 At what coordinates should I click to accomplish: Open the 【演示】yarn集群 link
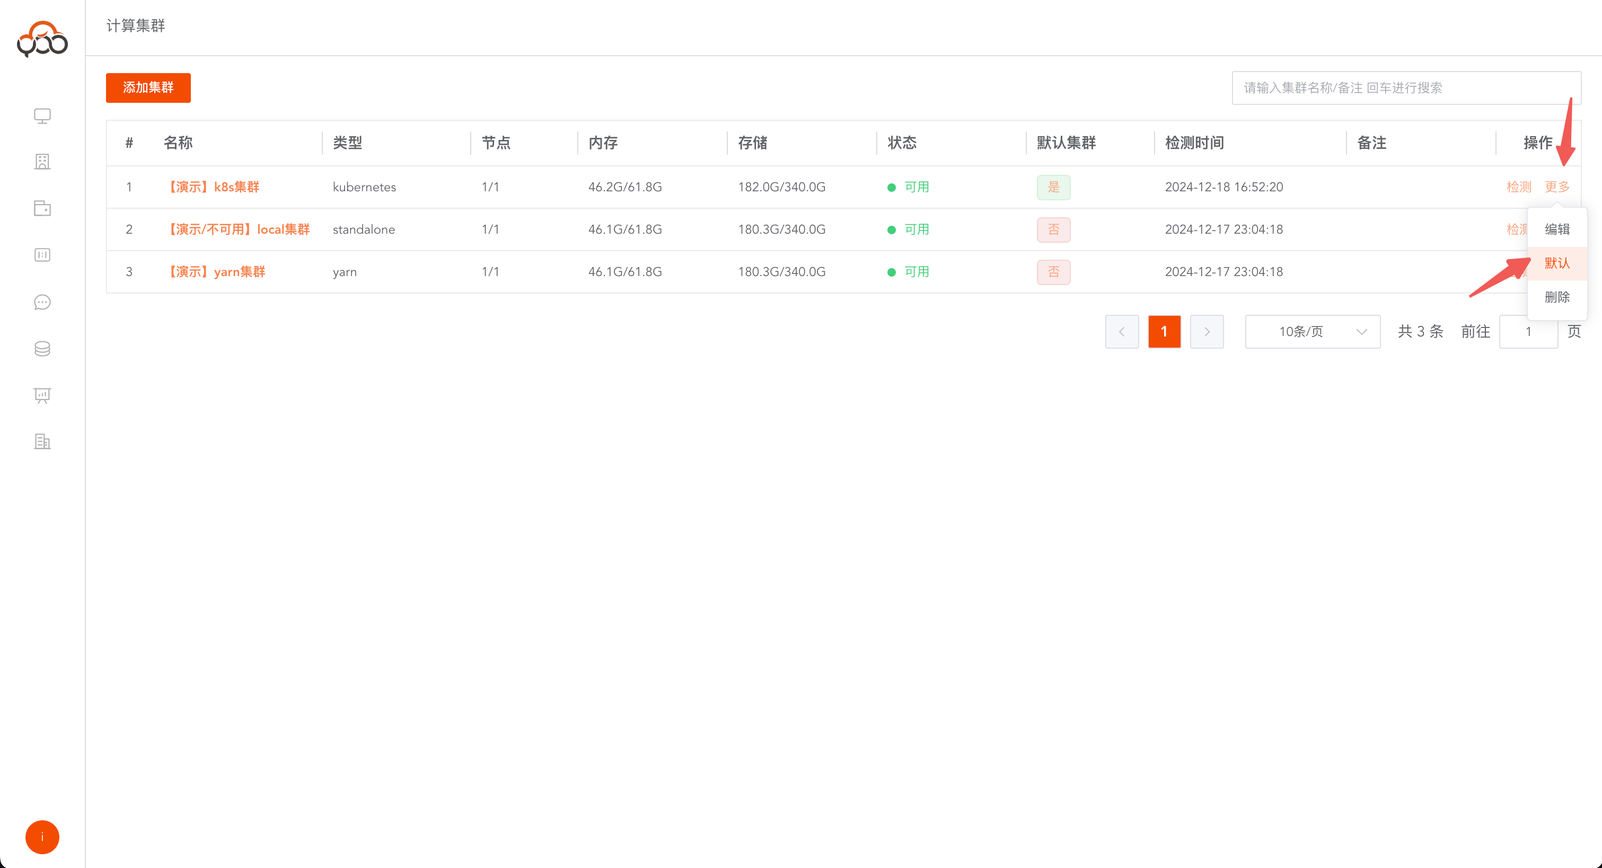pyautogui.click(x=217, y=272)
